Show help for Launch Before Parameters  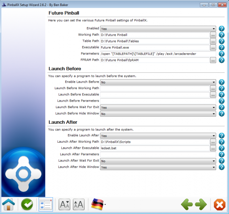click(222, 101)
